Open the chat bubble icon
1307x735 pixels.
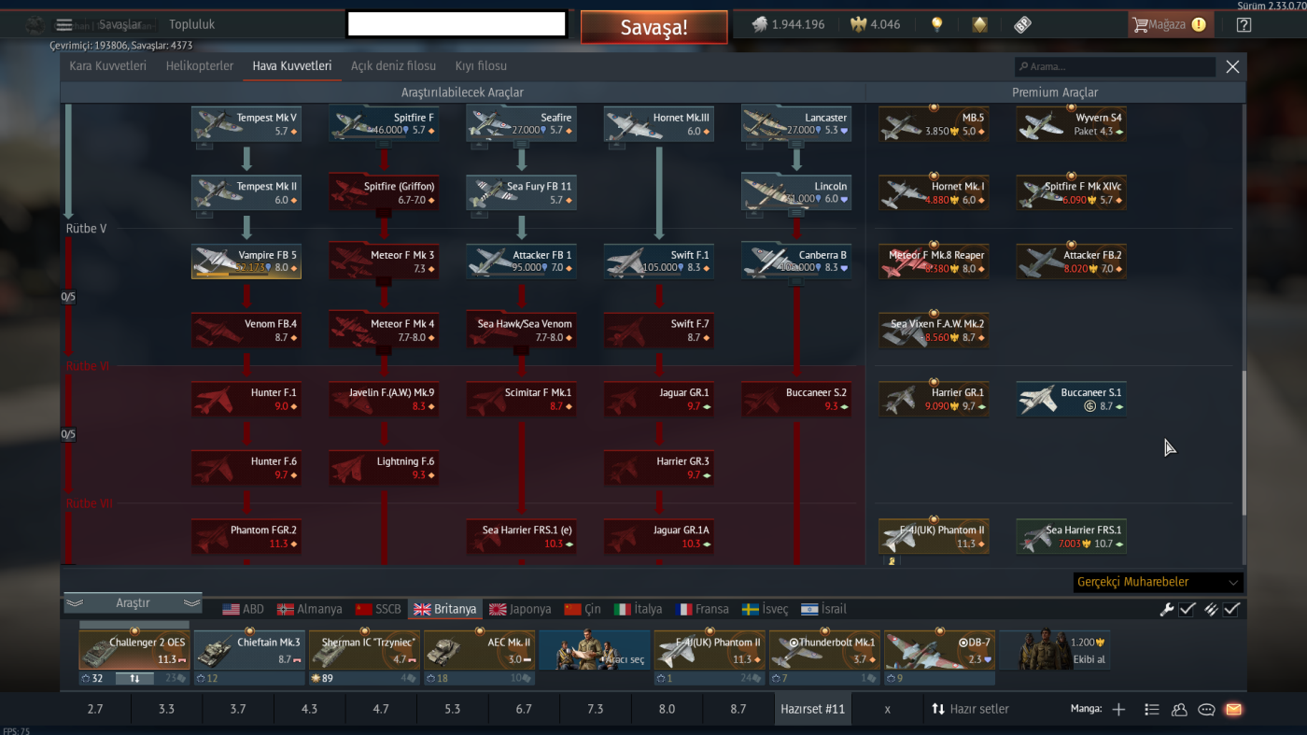1206,710
